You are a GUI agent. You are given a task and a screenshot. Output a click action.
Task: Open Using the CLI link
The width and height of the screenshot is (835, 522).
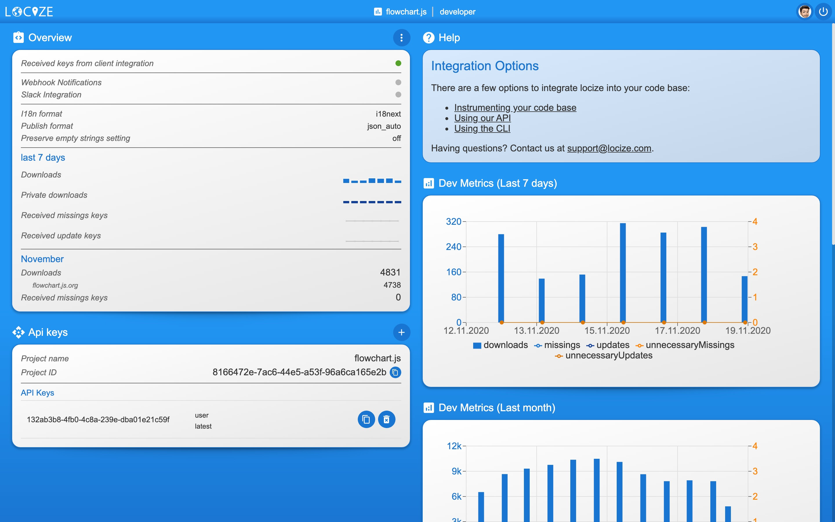click(482, 128)
